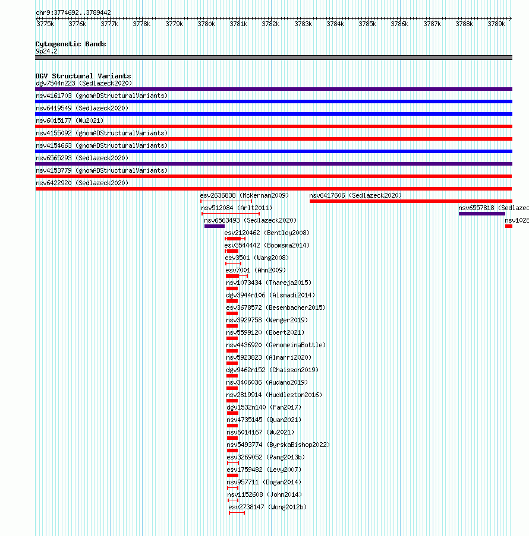
Task: Select the nsv3406036 (Audano2019) label
Action: click(267, 382)
